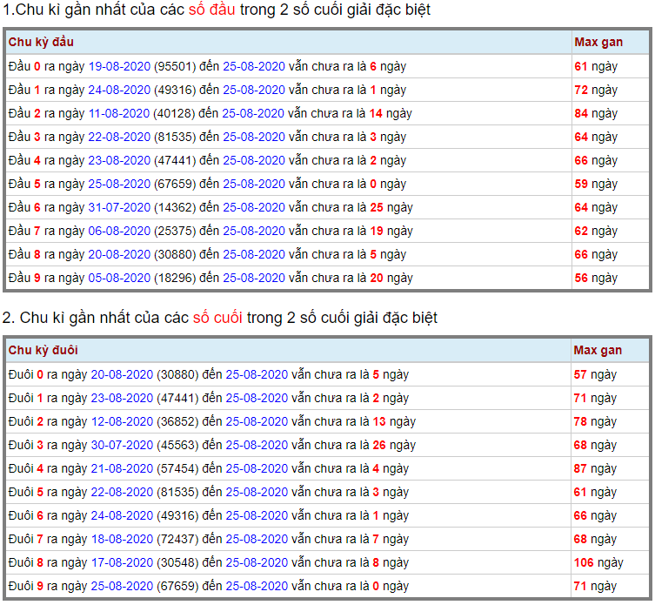Click result number (95501) in Đầu 0 row
The image size is (655, 605).
click(x=175, y=66)
